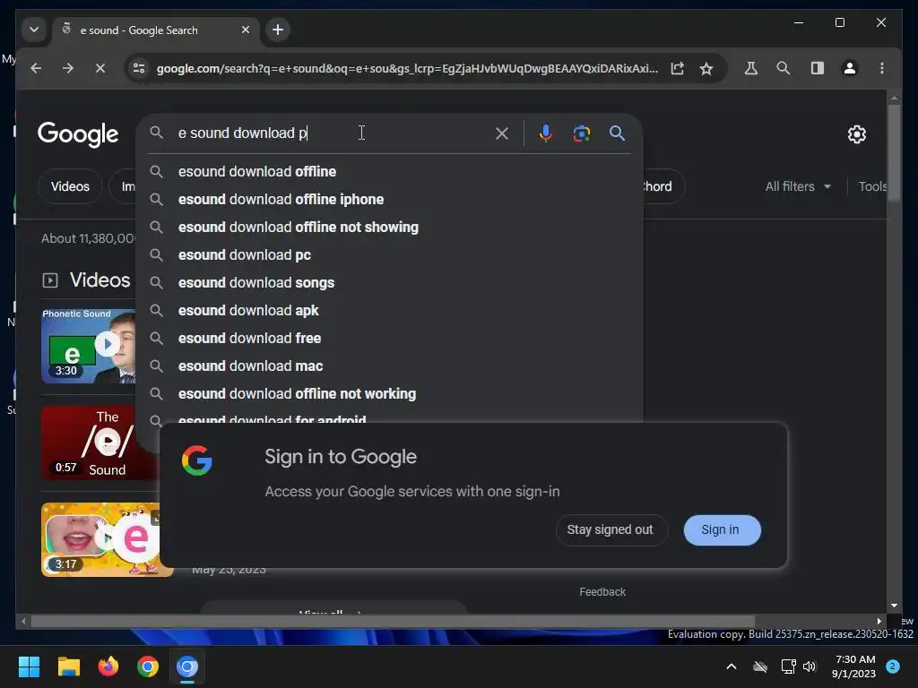Open File Explorer from the taskbar
This screenshot has width=918, height=688.
click(x=68, y=666)
